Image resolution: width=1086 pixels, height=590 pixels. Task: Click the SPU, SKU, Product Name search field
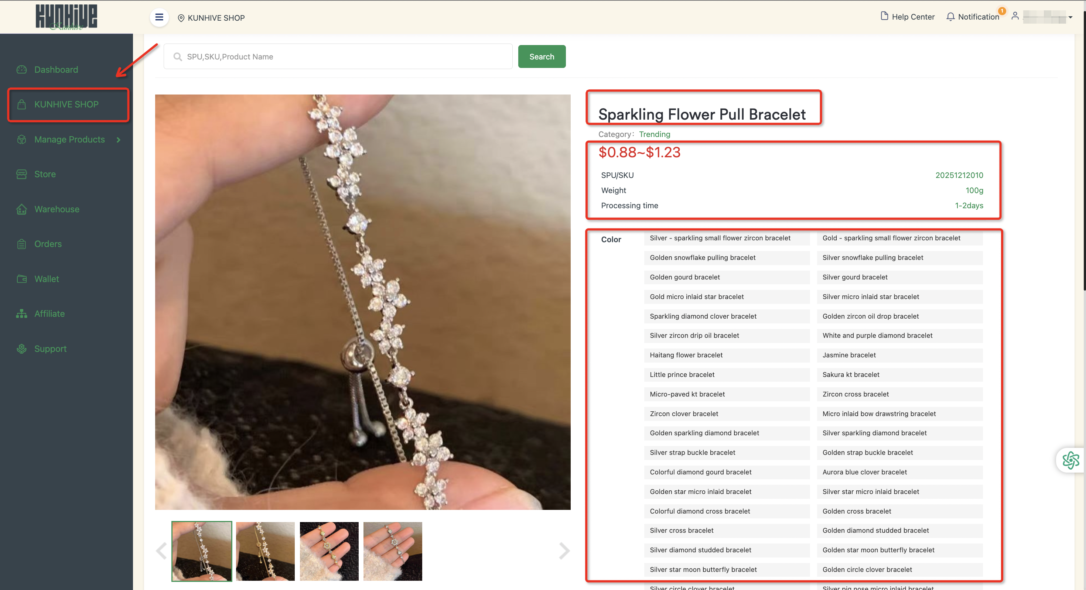(x=338, y=56)
